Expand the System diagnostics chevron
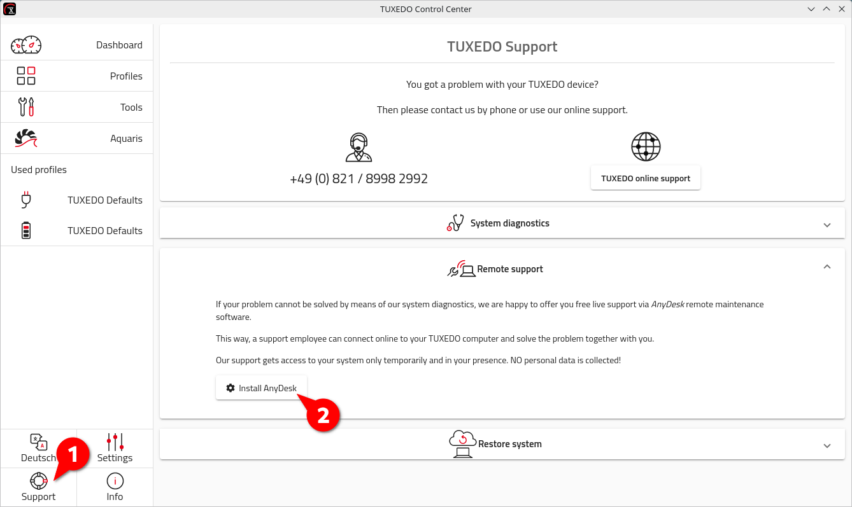The height and width of the screenshot is (507, 852). click(x=827, y=225)
